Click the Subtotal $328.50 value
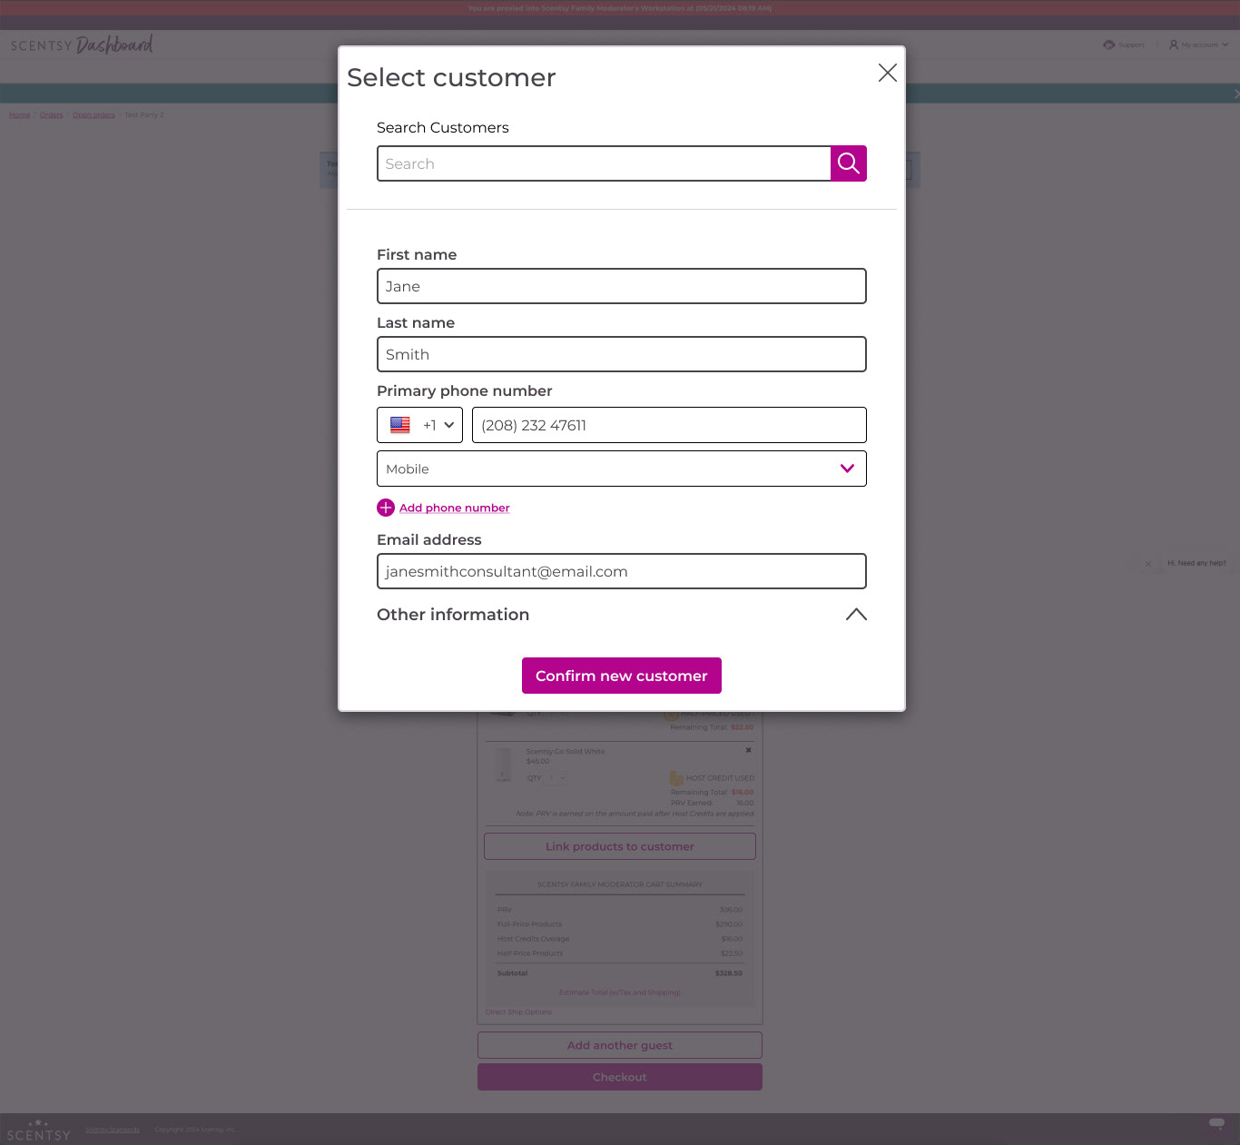 [x=729, y=973]
